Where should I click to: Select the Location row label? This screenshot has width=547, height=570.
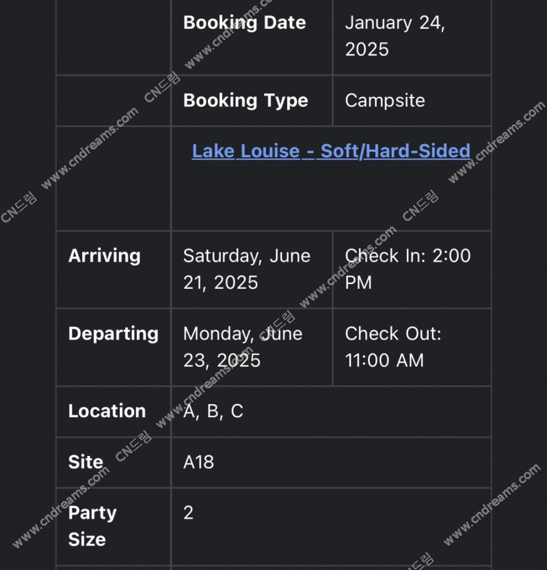point(107,411)
